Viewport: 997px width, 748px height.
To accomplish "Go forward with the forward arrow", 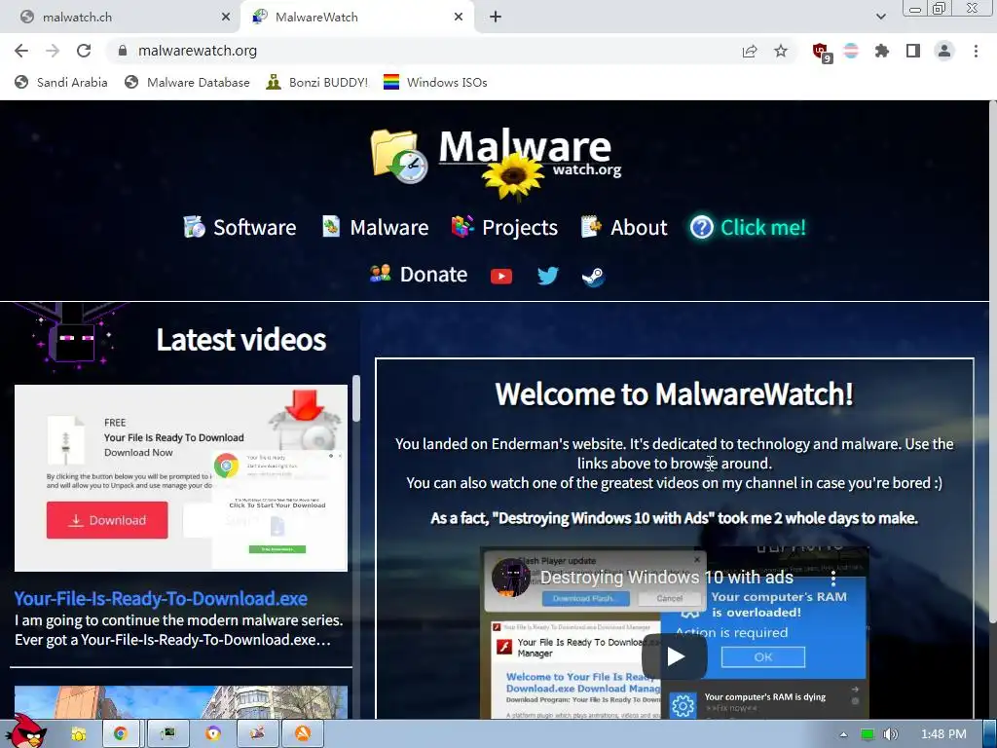I will pyautogui.click(x=53, y=51).
